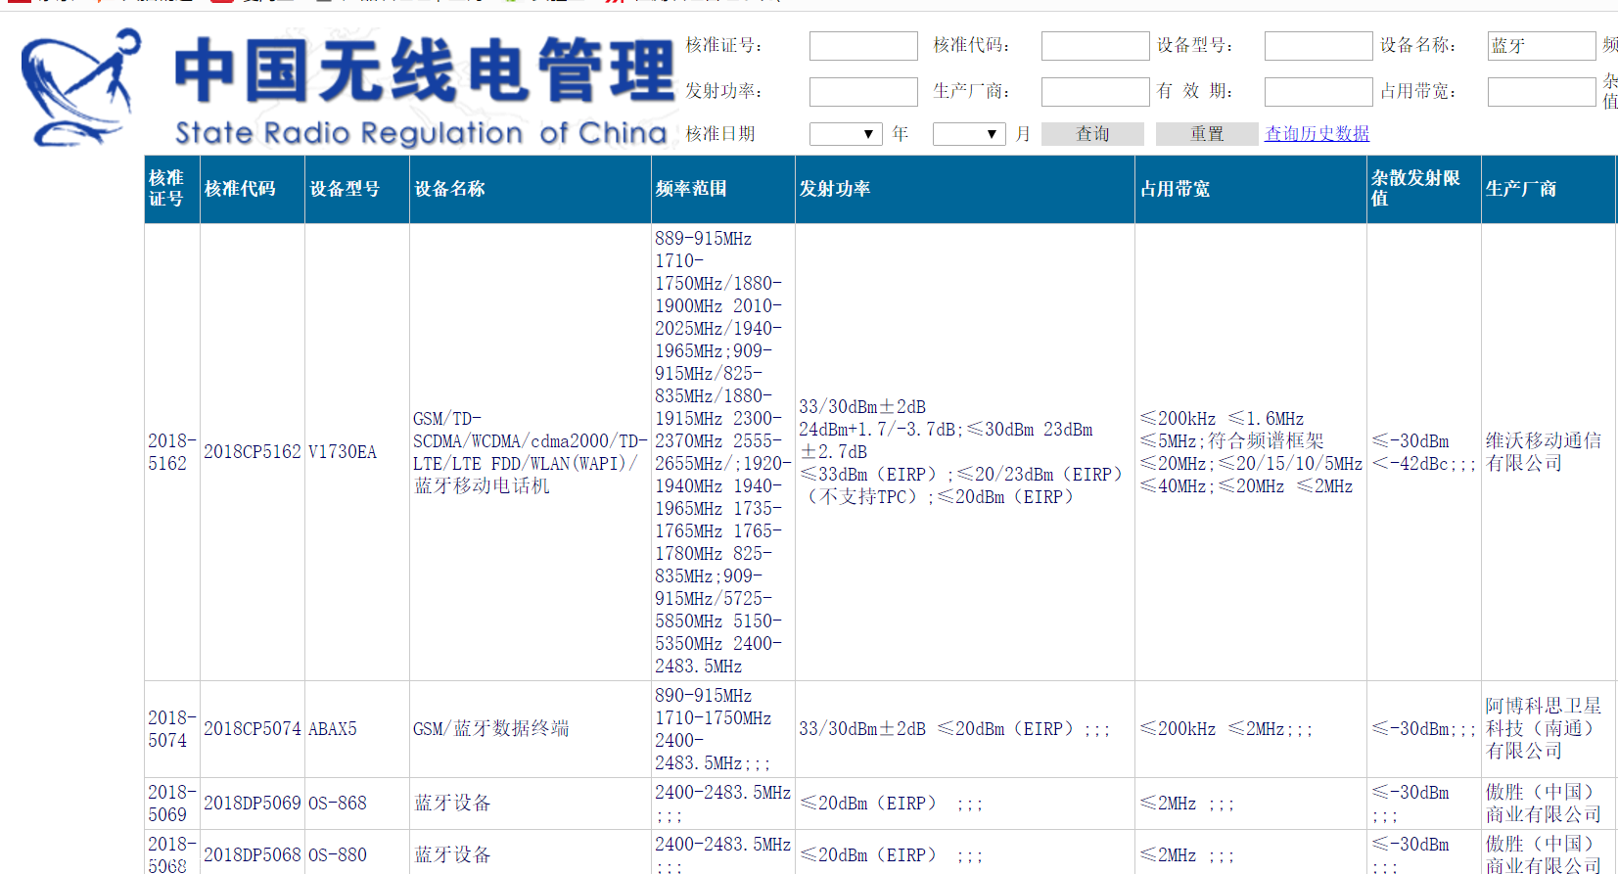Click the 核准代码 input field
The height and width of the screenshot is (874, 1618).
point(1095,46)
